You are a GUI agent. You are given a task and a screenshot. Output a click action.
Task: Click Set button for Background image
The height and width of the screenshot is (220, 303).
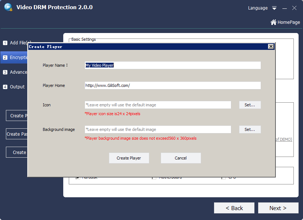pyautogui.click(x=250, y=129)
